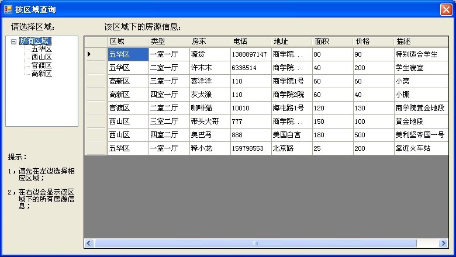Screen dimensions: 456x257
Task: Click the address cell 商学院1号
Action: (x=292, y=81)
